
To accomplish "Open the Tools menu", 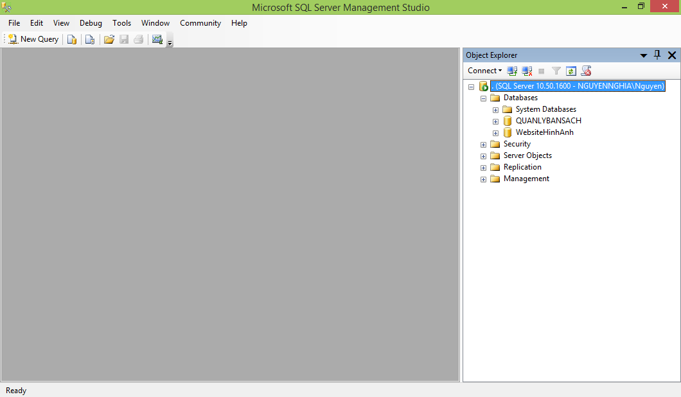I will [121, 23].
